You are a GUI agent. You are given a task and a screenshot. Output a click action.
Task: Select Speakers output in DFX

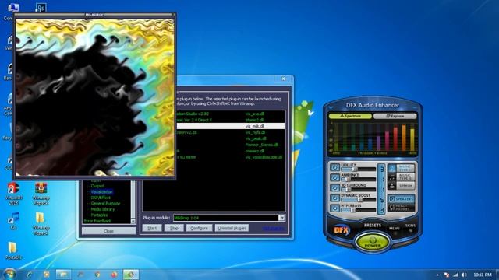(402, 199)
